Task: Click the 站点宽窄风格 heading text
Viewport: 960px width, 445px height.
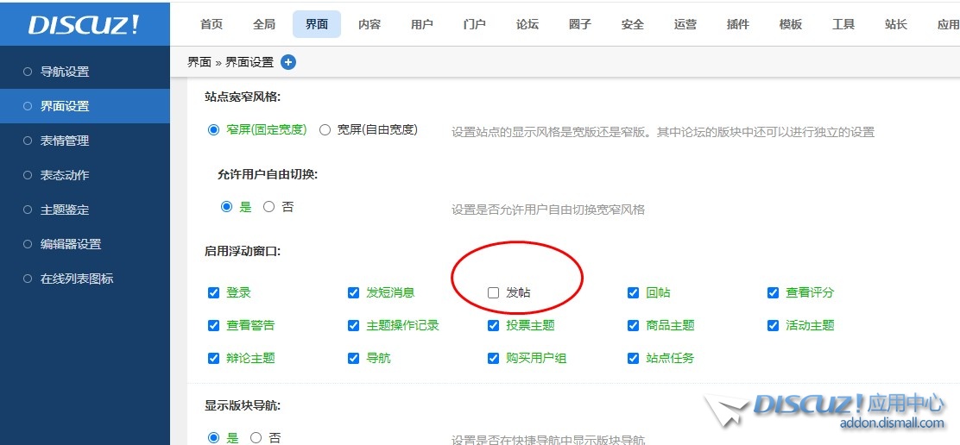Action: (243, 97)
